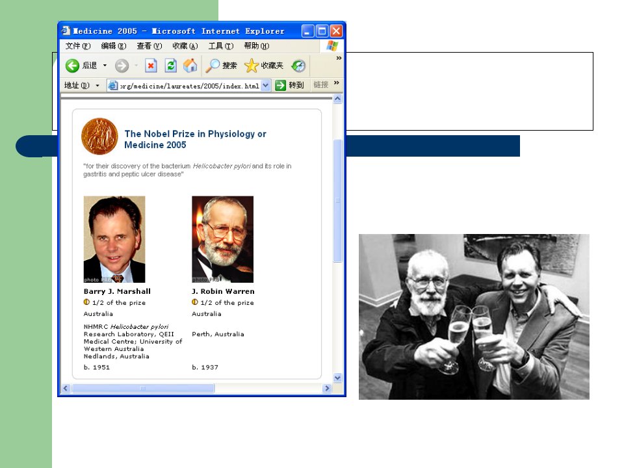
Task: Open the 查看(V) menu
Action: coord(149,45)
